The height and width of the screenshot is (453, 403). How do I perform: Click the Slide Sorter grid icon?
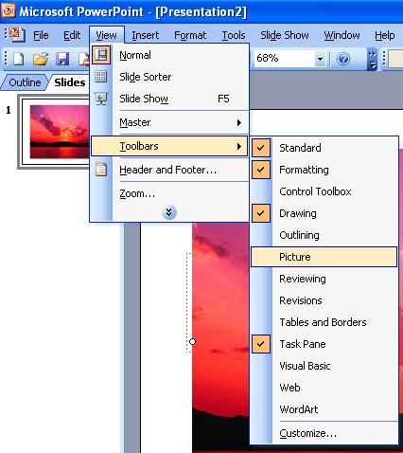coord(101,77)
